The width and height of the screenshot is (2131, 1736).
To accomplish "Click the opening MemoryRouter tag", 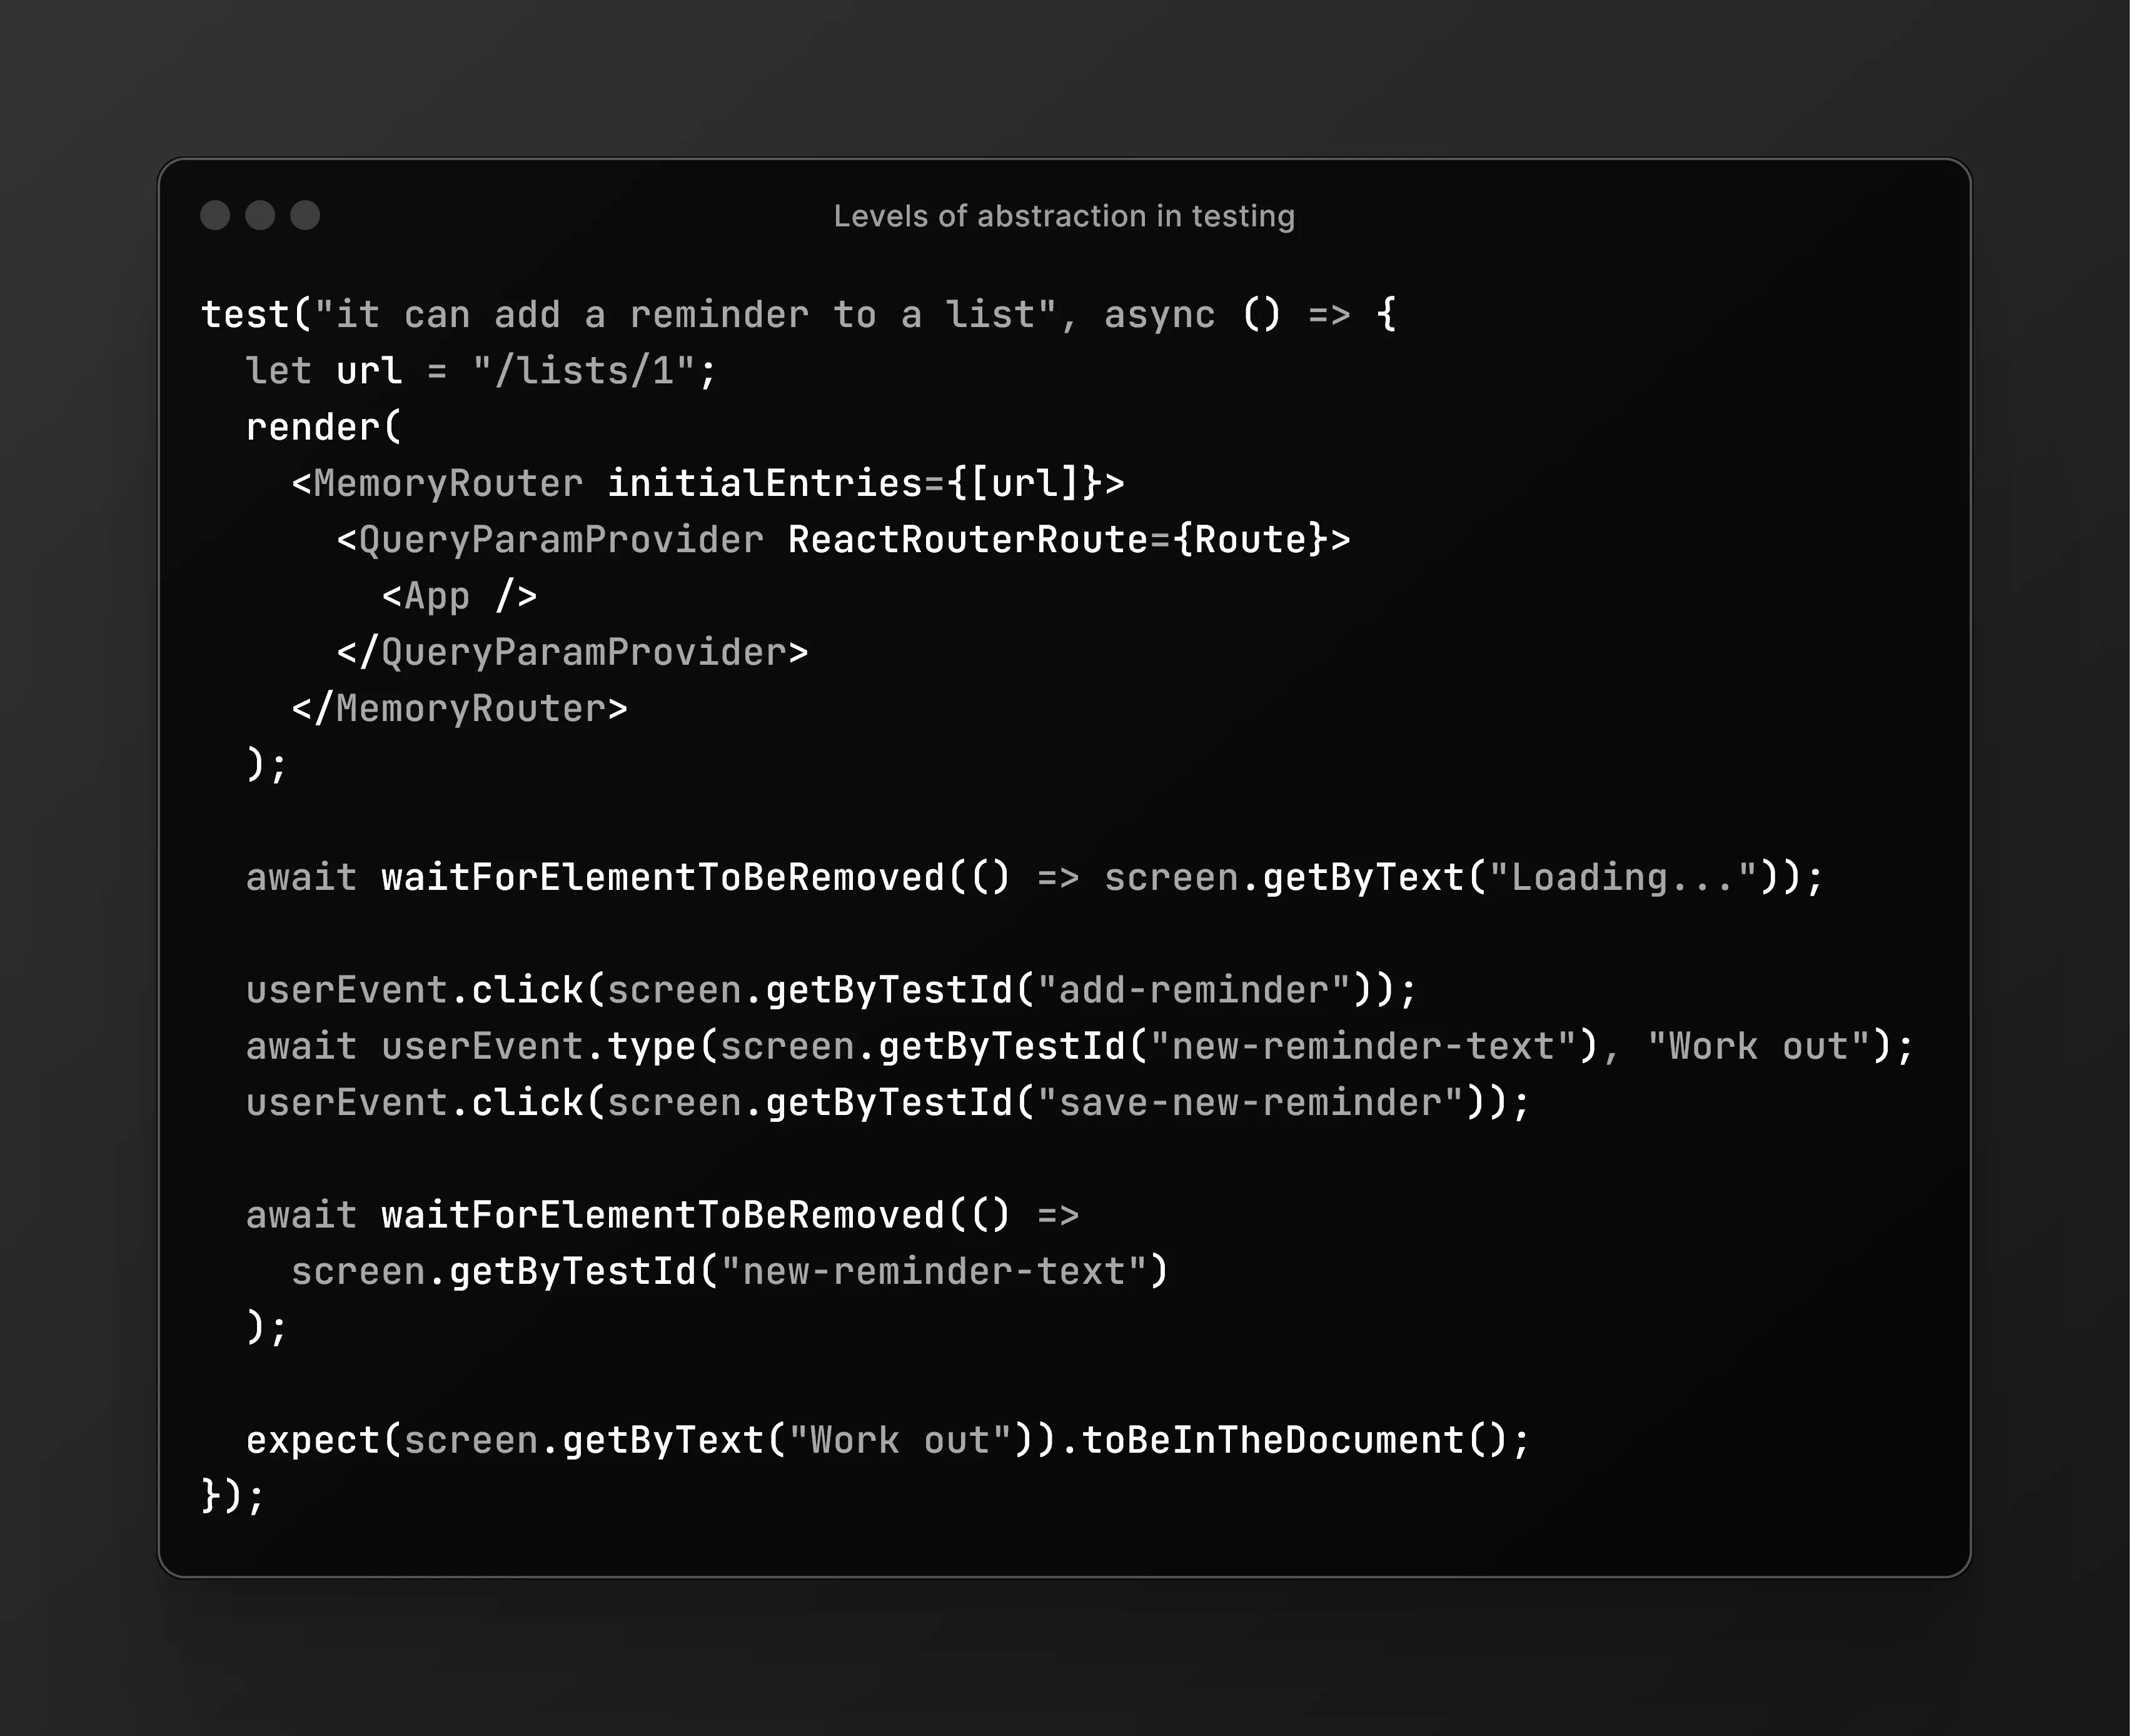I will pos(447,484).
